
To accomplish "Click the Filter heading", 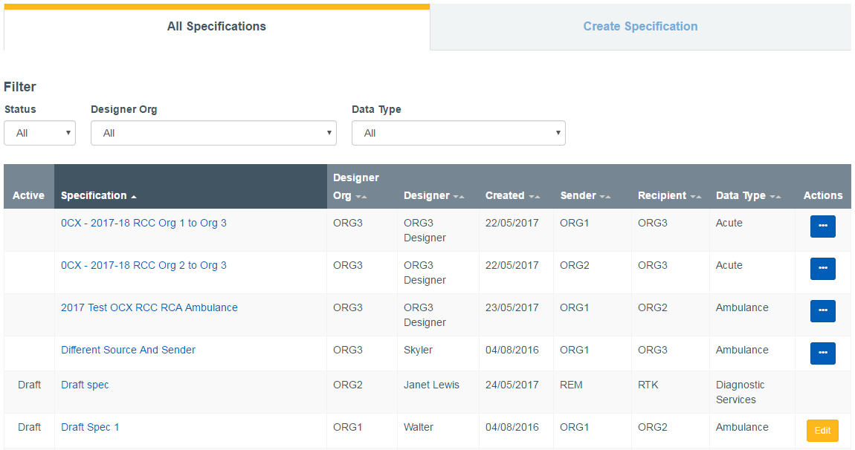I will [19, 87].
